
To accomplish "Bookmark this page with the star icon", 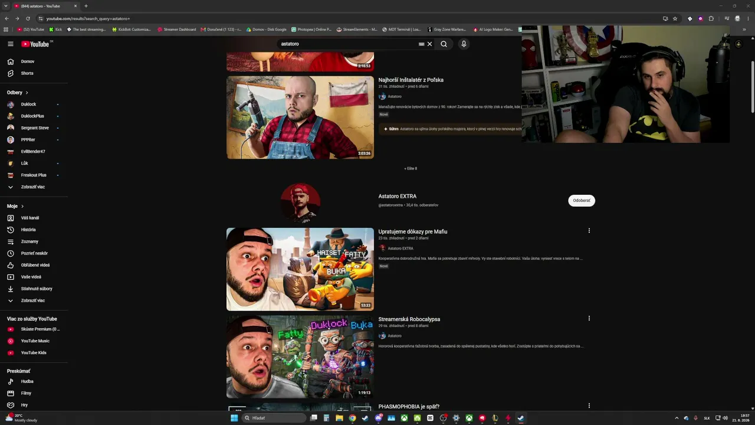I will click(x=675, y=18).
